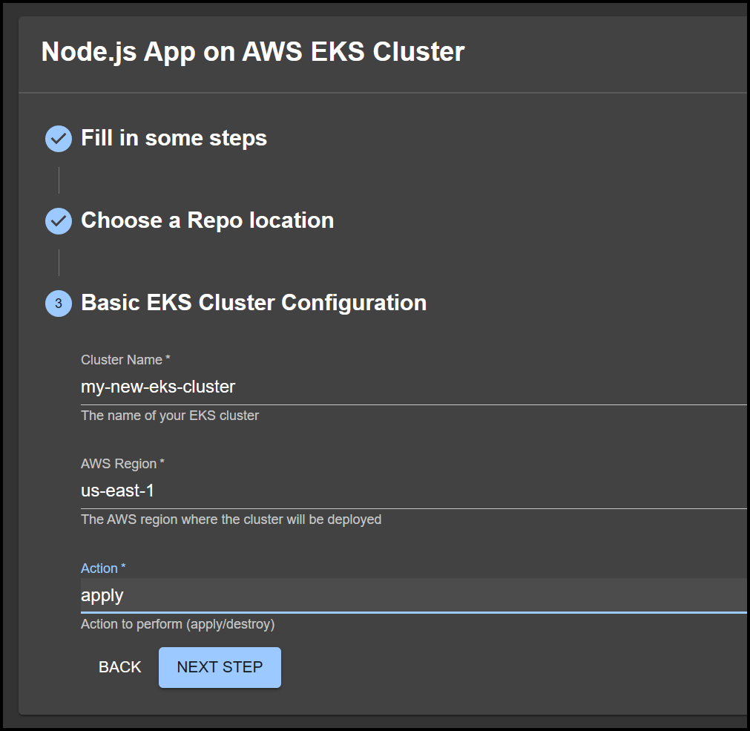
Task: Click the 'Action to perform (apply/destroy)' hint
Action: [177, 624]
